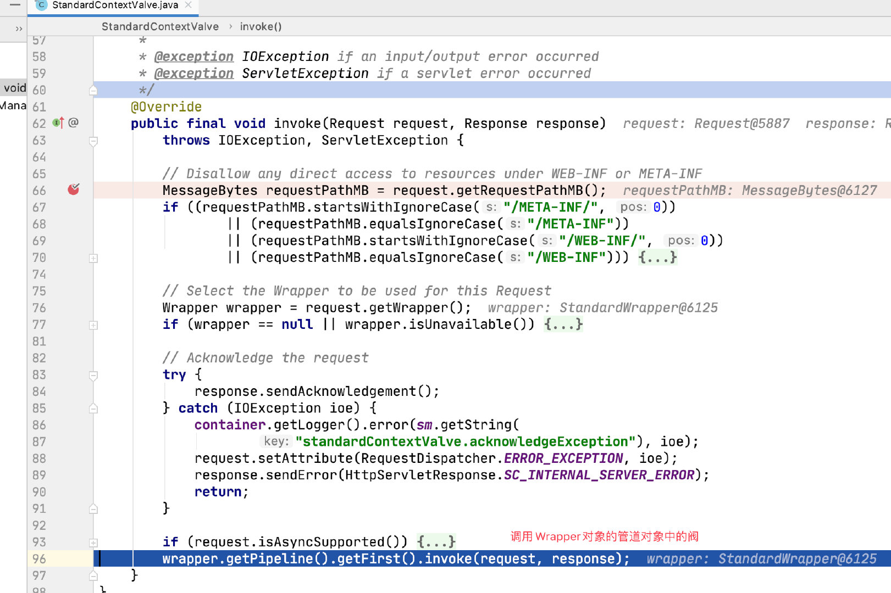Close the StandardContextValve.java tab
The image size is (891, 593).
(188, 5)
